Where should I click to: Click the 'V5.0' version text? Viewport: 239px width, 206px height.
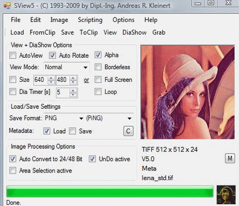point(148,159)
